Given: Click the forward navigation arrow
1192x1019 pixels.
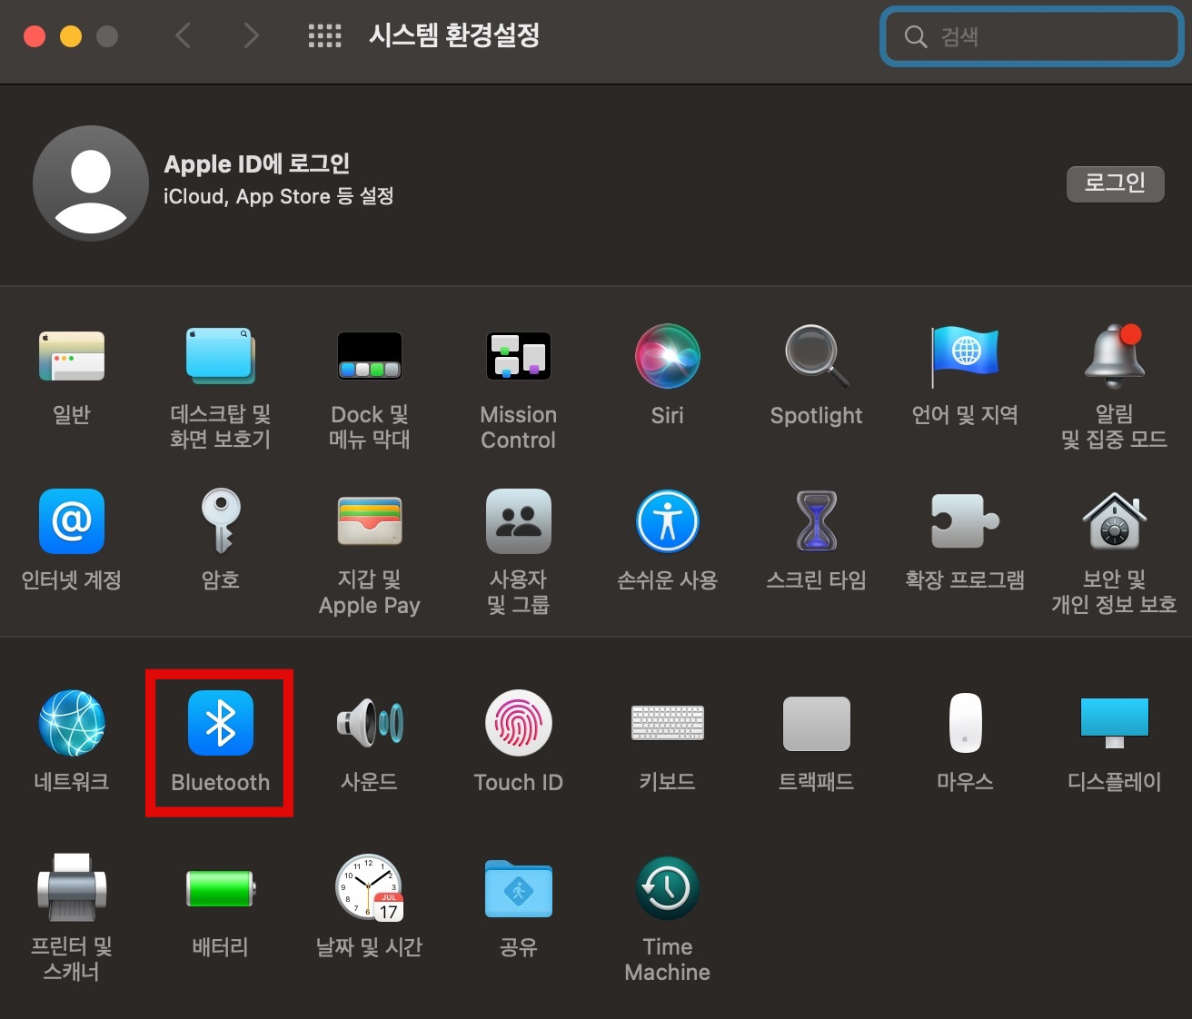Looking at the screenshot, I should pyautogui.click(x=252, y=36).
